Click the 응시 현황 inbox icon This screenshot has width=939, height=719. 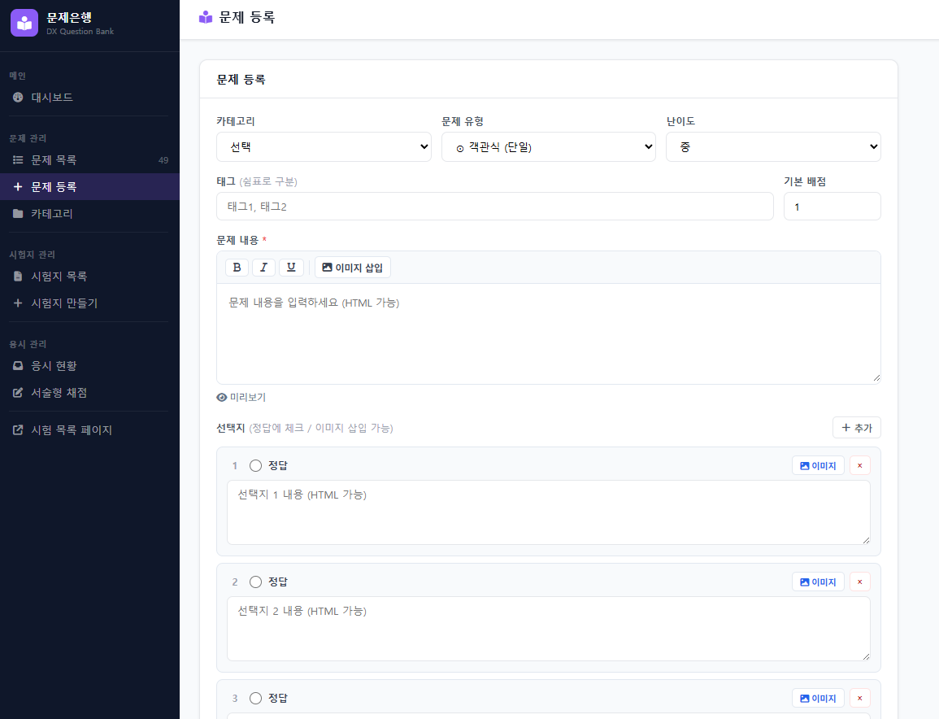18,365
